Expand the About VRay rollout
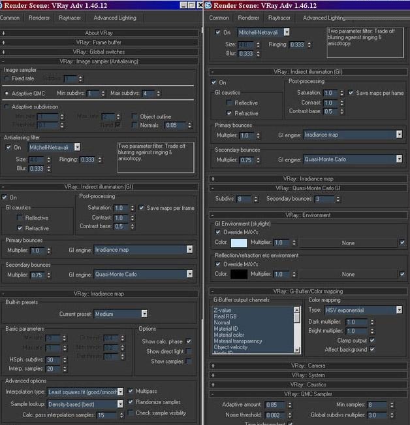This screenshot has height=425, width=410. click(x=99, y=33)
